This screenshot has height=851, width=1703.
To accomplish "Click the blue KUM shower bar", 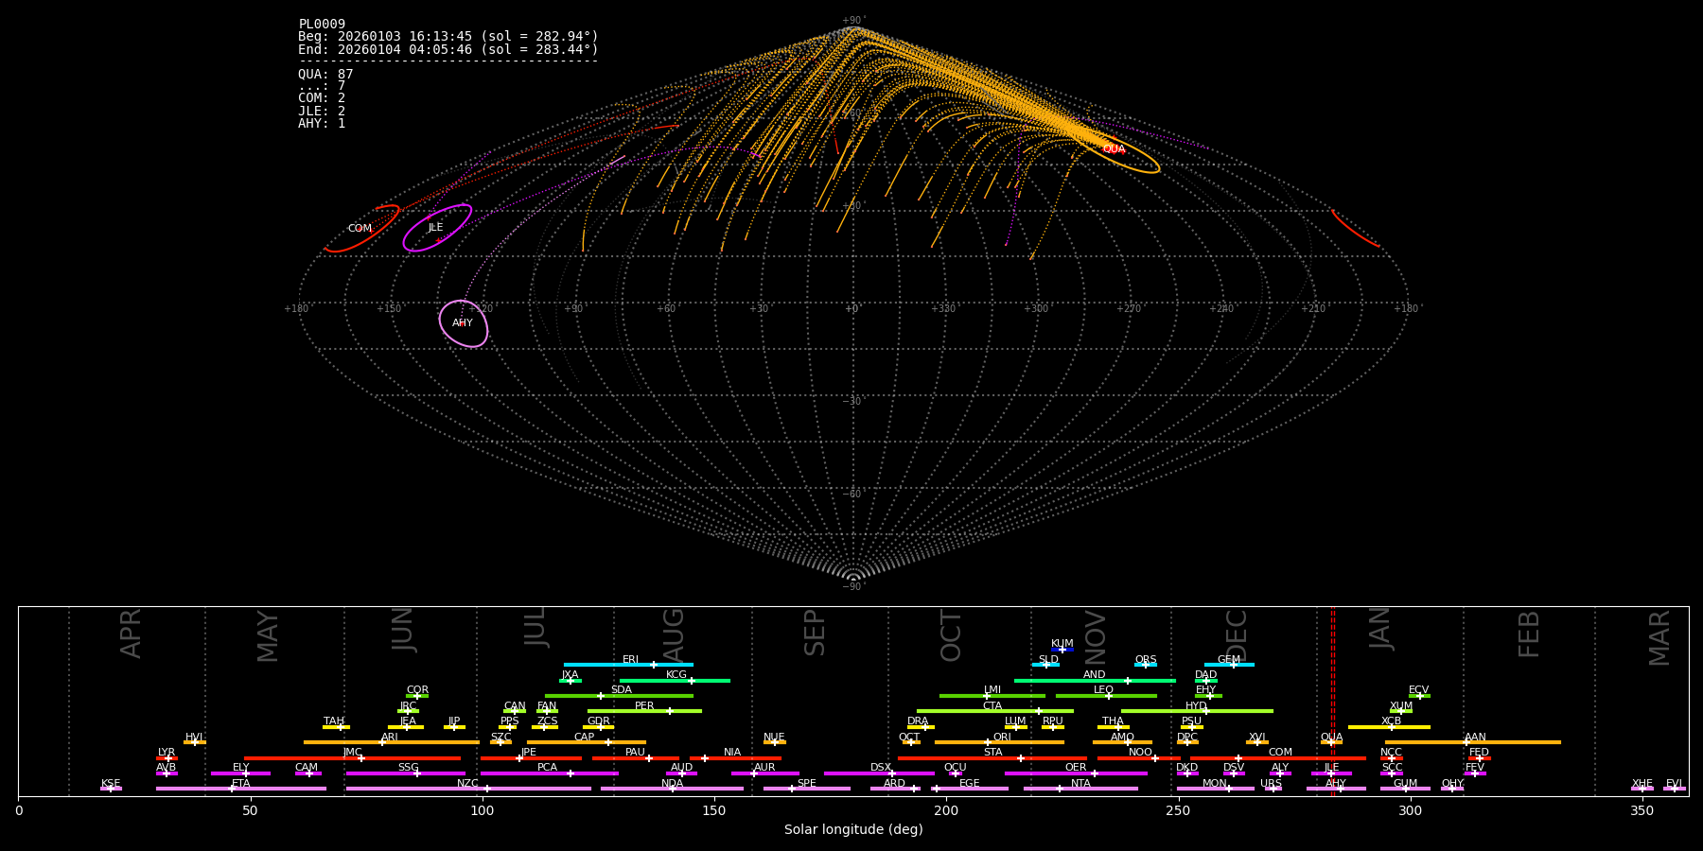I will tap(1062, 650).
